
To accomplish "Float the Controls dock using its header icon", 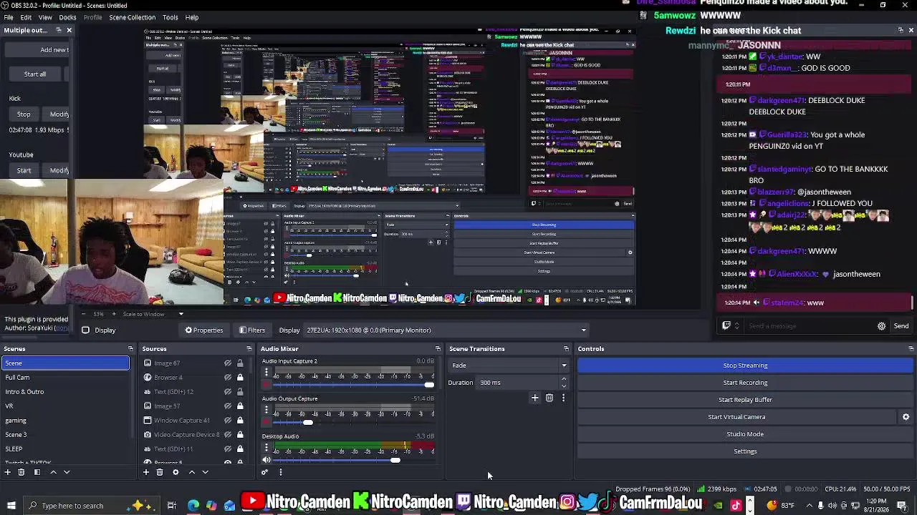I will pos(911,349).
